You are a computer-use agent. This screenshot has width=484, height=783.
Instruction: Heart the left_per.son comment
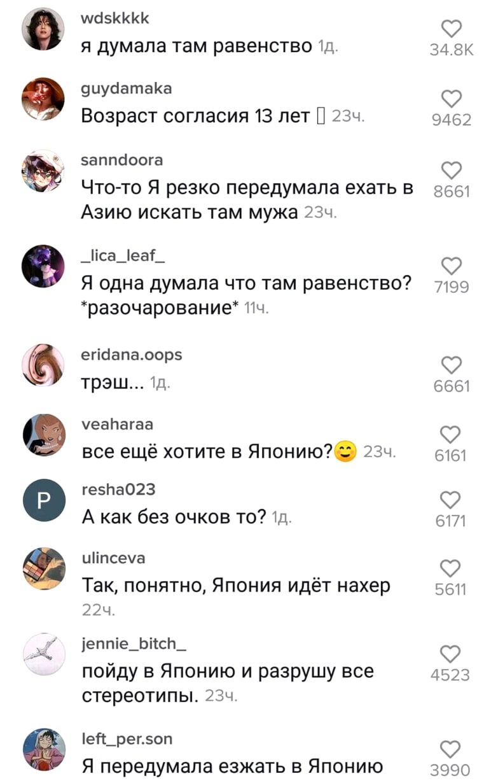[451, 749]
